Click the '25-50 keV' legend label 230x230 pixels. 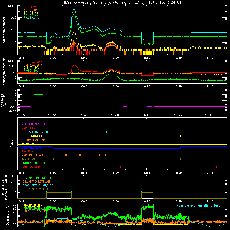pyautogui.click(x=31, y=16)
